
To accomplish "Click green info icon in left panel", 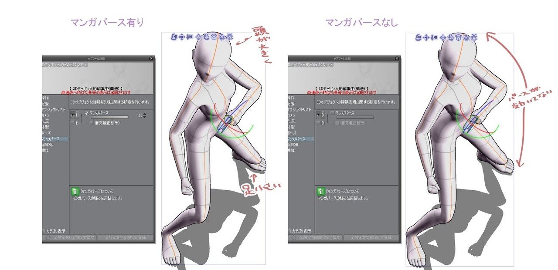I will tap(75, 191).
